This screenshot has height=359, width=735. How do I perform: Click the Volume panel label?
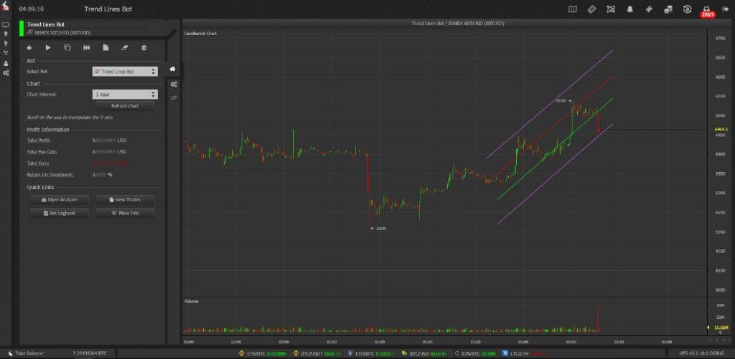pyautogui.click(x=191, y=302)
